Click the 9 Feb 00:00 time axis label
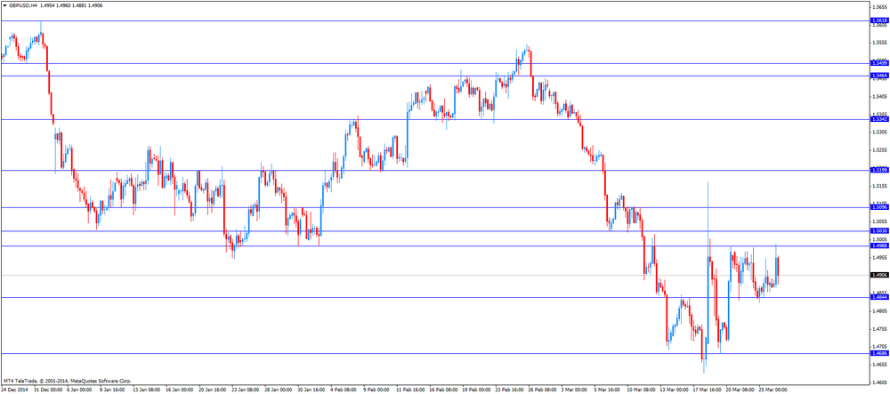The image size is (890, 394). point(376,390)
